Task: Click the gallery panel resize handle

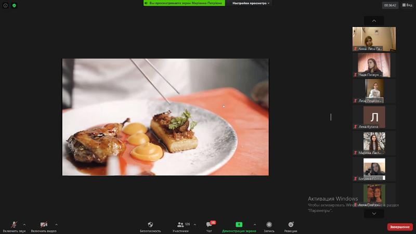Action: click(x=331, y=117)
